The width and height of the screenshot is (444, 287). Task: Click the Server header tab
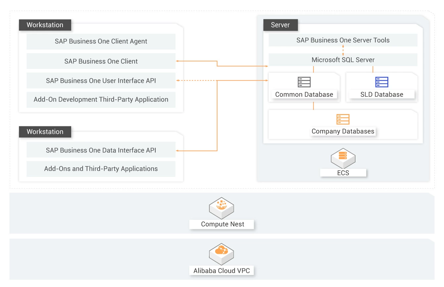(x=280, y=25)
